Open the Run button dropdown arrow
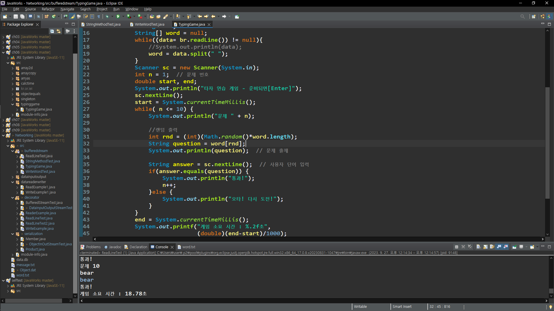 (123, 16)
